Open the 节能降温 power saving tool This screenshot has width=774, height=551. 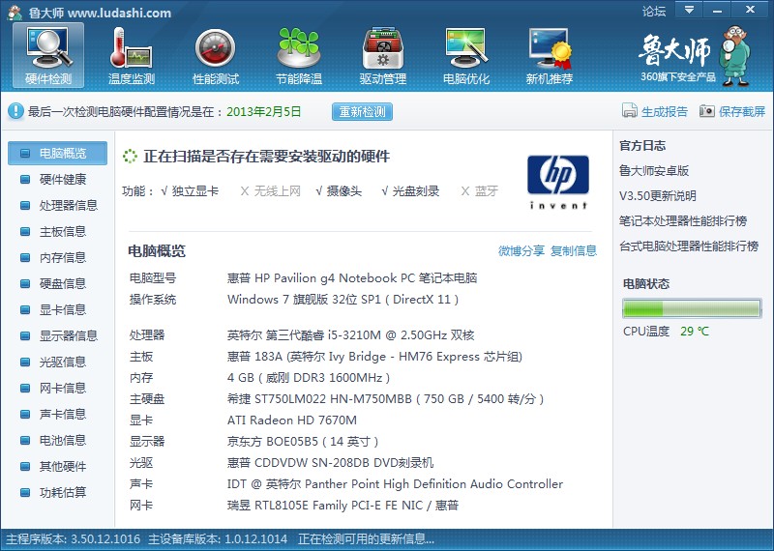(x=299, y=55)
